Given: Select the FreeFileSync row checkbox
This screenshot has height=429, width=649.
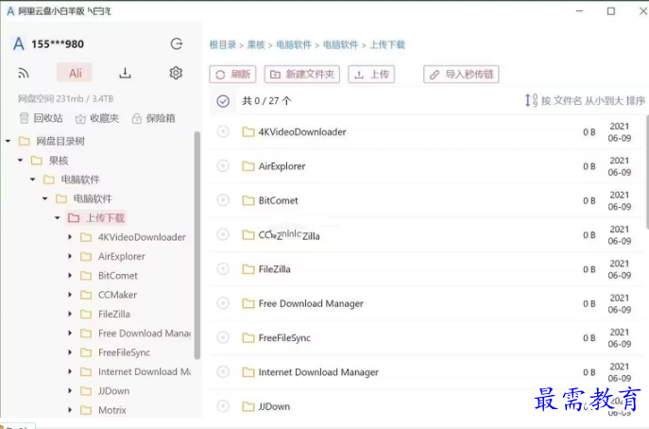Looking at the screenshot, I should (x=223, y=338).
